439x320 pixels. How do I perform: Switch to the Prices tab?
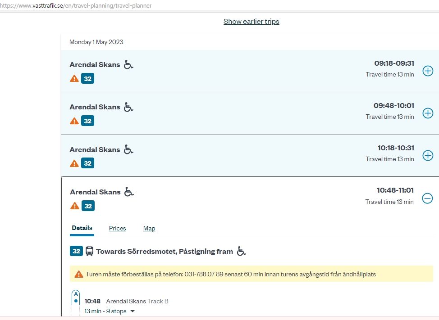[117, 228]
